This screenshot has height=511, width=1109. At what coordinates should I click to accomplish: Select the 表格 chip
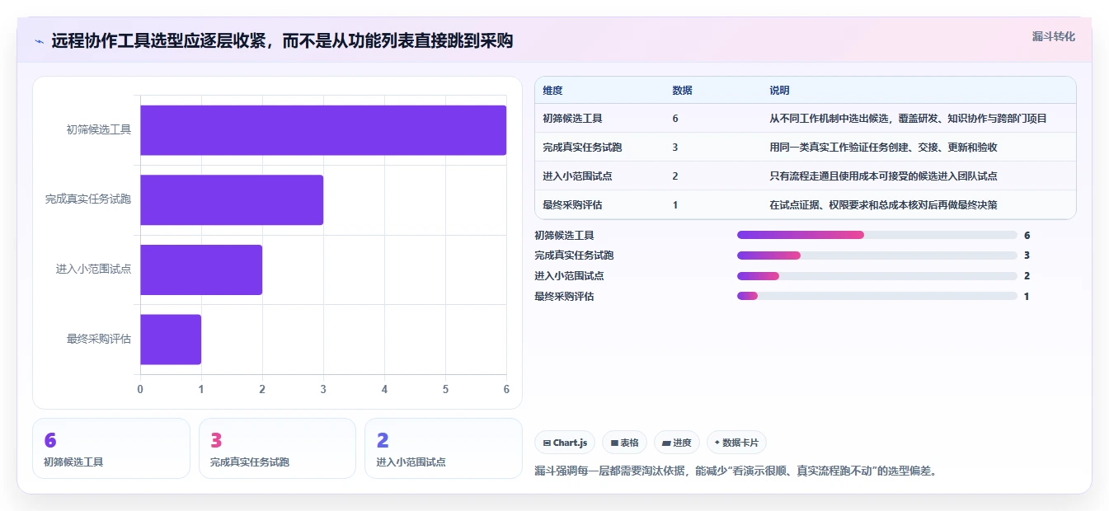(625, 443)
